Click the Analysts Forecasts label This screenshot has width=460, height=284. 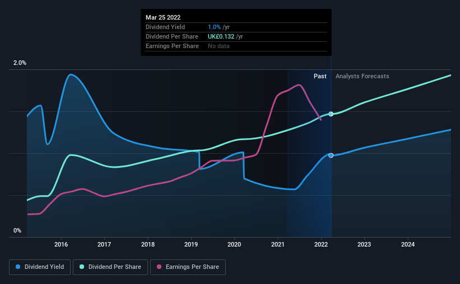363,77
